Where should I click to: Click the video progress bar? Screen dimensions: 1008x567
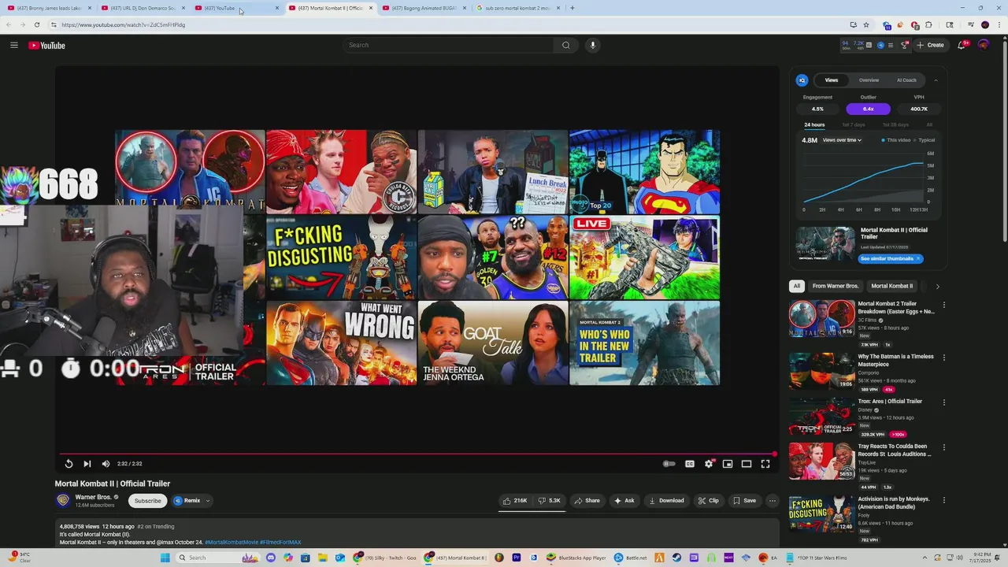(x=417, y=454)
